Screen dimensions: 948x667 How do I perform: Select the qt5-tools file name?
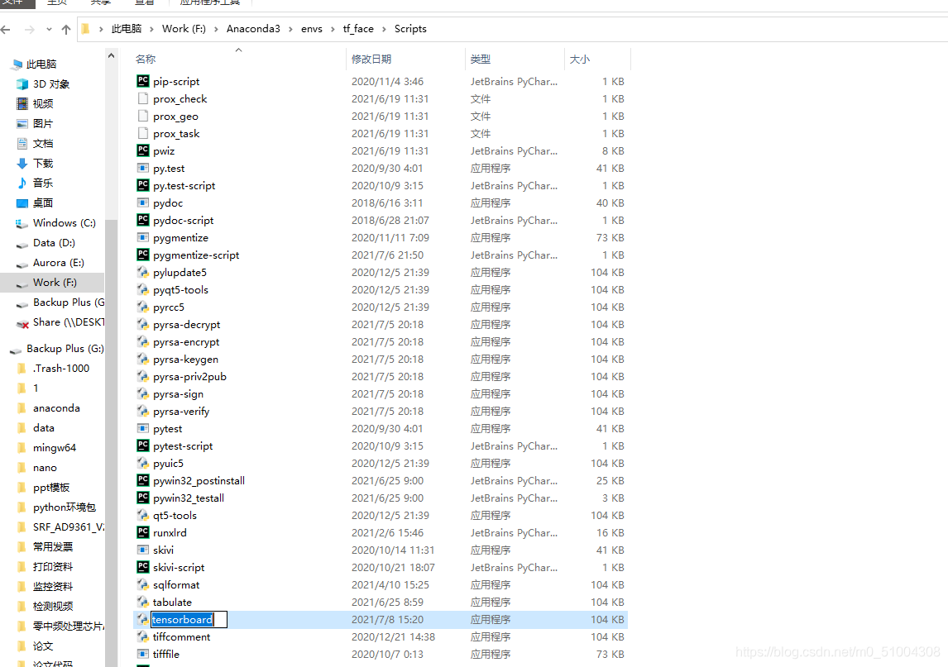(x=175, y=516)
